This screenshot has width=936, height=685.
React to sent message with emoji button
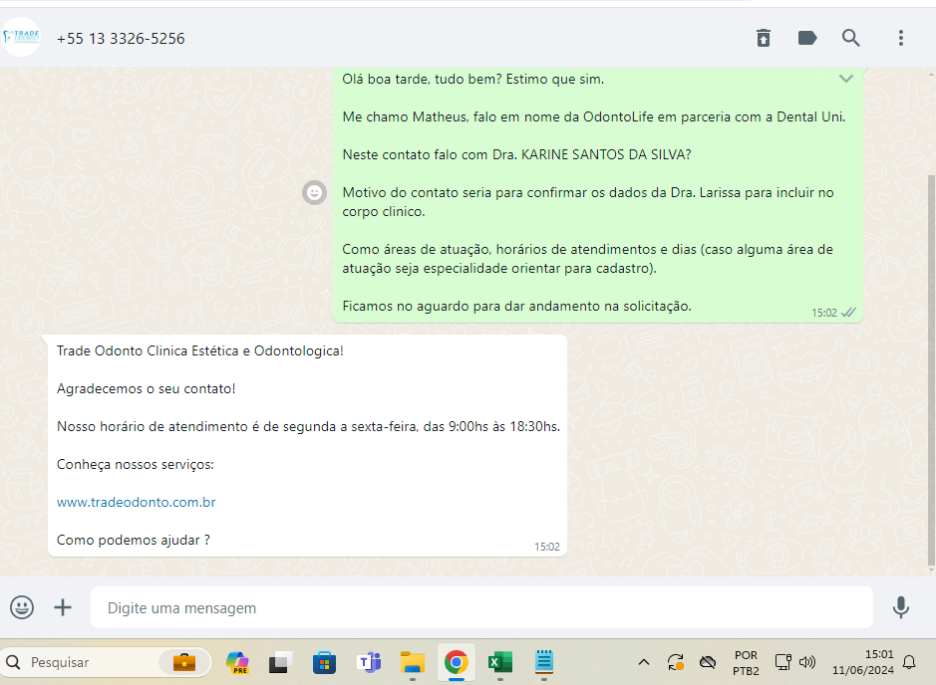pyautogui.click(x=314, y=192)
